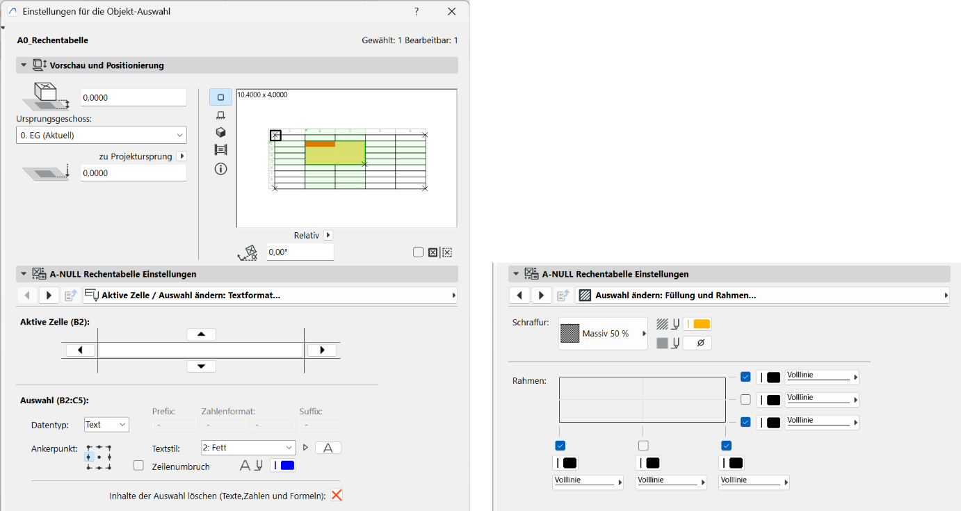The image size is (961, 511).
Task: Pick the left border black pen swatch
Action: click(x=565, y=463)
